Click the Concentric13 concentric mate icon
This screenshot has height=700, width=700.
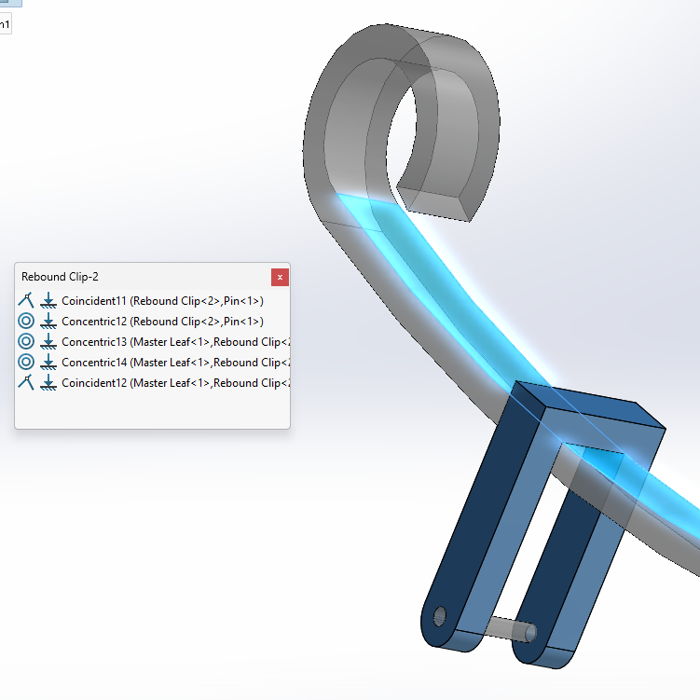(x=26, y=341)
